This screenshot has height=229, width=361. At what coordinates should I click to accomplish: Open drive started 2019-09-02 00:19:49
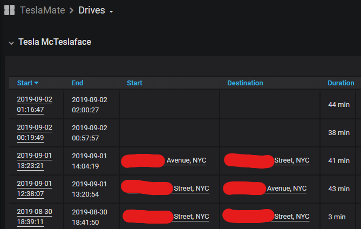pyautogui.click(x=35, y=132)
